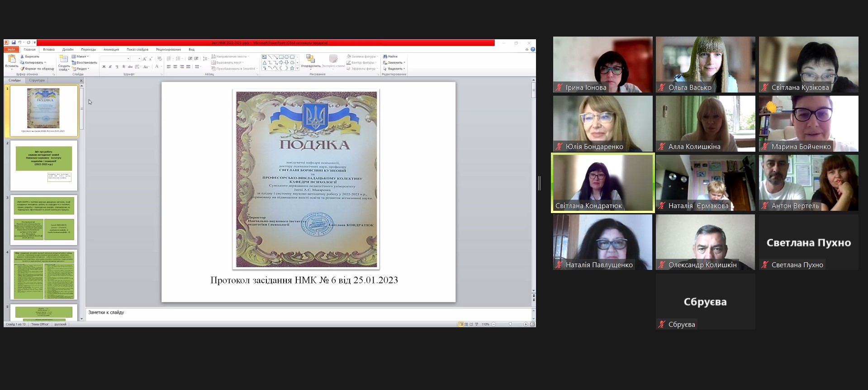Open the Файл tab
The height and width of the screenshot is (390, 868).
coord(11,49)
